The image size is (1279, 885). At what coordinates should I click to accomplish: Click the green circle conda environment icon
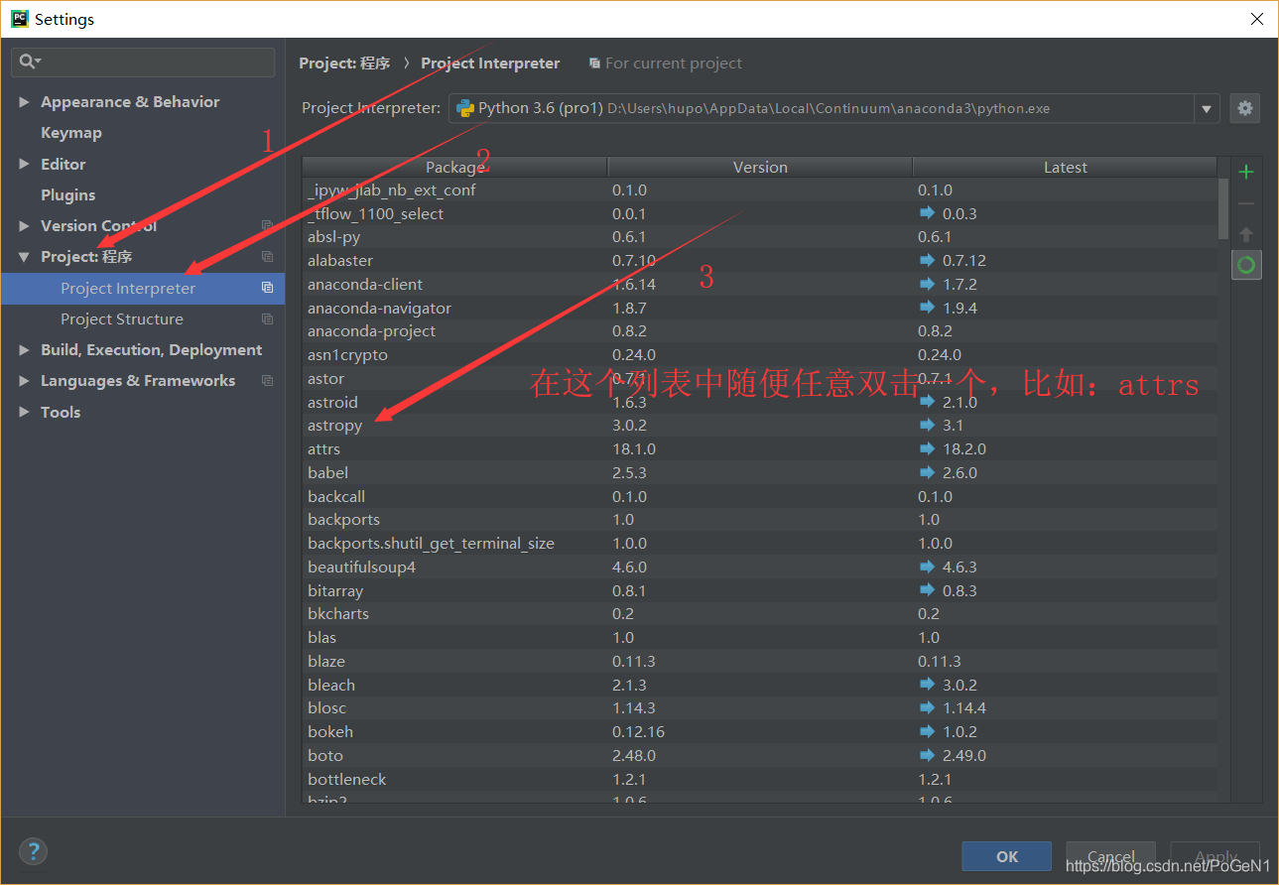point(1246,265)
